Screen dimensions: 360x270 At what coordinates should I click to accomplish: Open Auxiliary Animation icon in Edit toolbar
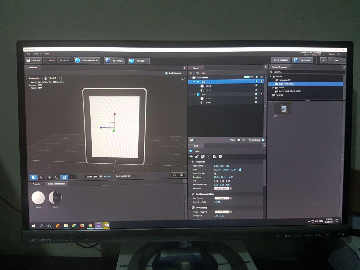tap(197, 157)
